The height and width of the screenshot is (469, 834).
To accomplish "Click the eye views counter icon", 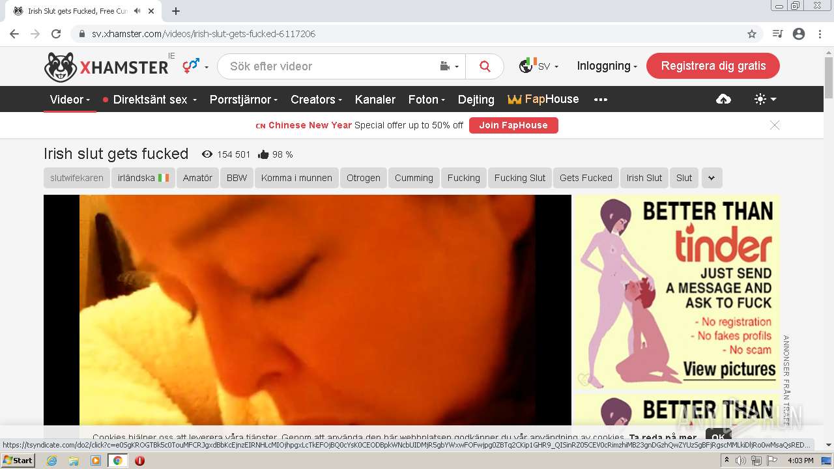I will 207,154.
